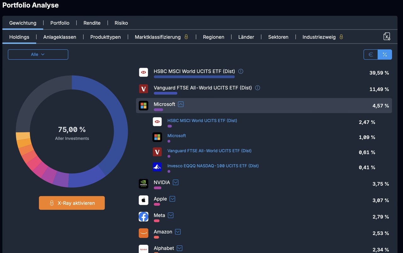Image resolution: width=403 pixels, height=253 pixels.
Task: Click the Vanguard logo beside the 11,49 % holding
Action: [144, 89]
